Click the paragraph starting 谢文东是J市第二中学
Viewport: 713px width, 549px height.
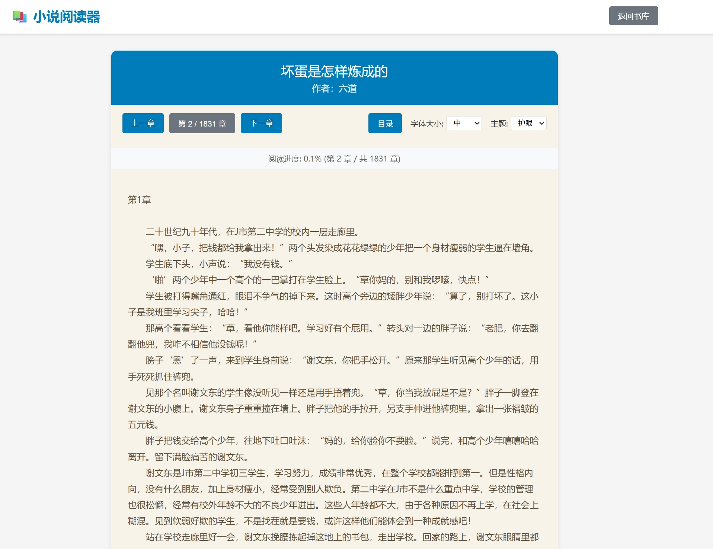pyautogui.click(x=333, y=497)
